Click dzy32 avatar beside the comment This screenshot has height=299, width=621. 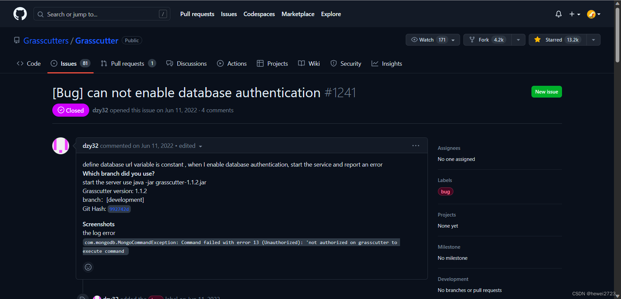point(61,146)
